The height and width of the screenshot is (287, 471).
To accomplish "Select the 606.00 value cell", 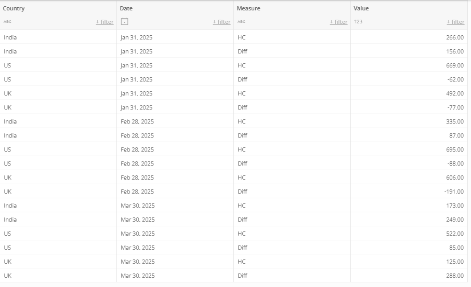I will 409,177.
